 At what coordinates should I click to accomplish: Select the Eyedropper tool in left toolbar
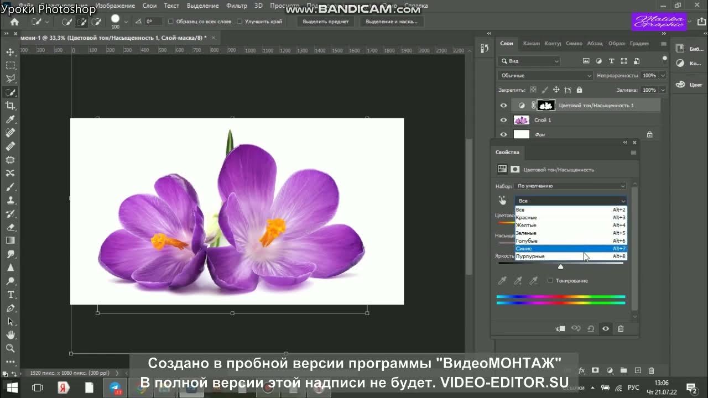point(11,119)
